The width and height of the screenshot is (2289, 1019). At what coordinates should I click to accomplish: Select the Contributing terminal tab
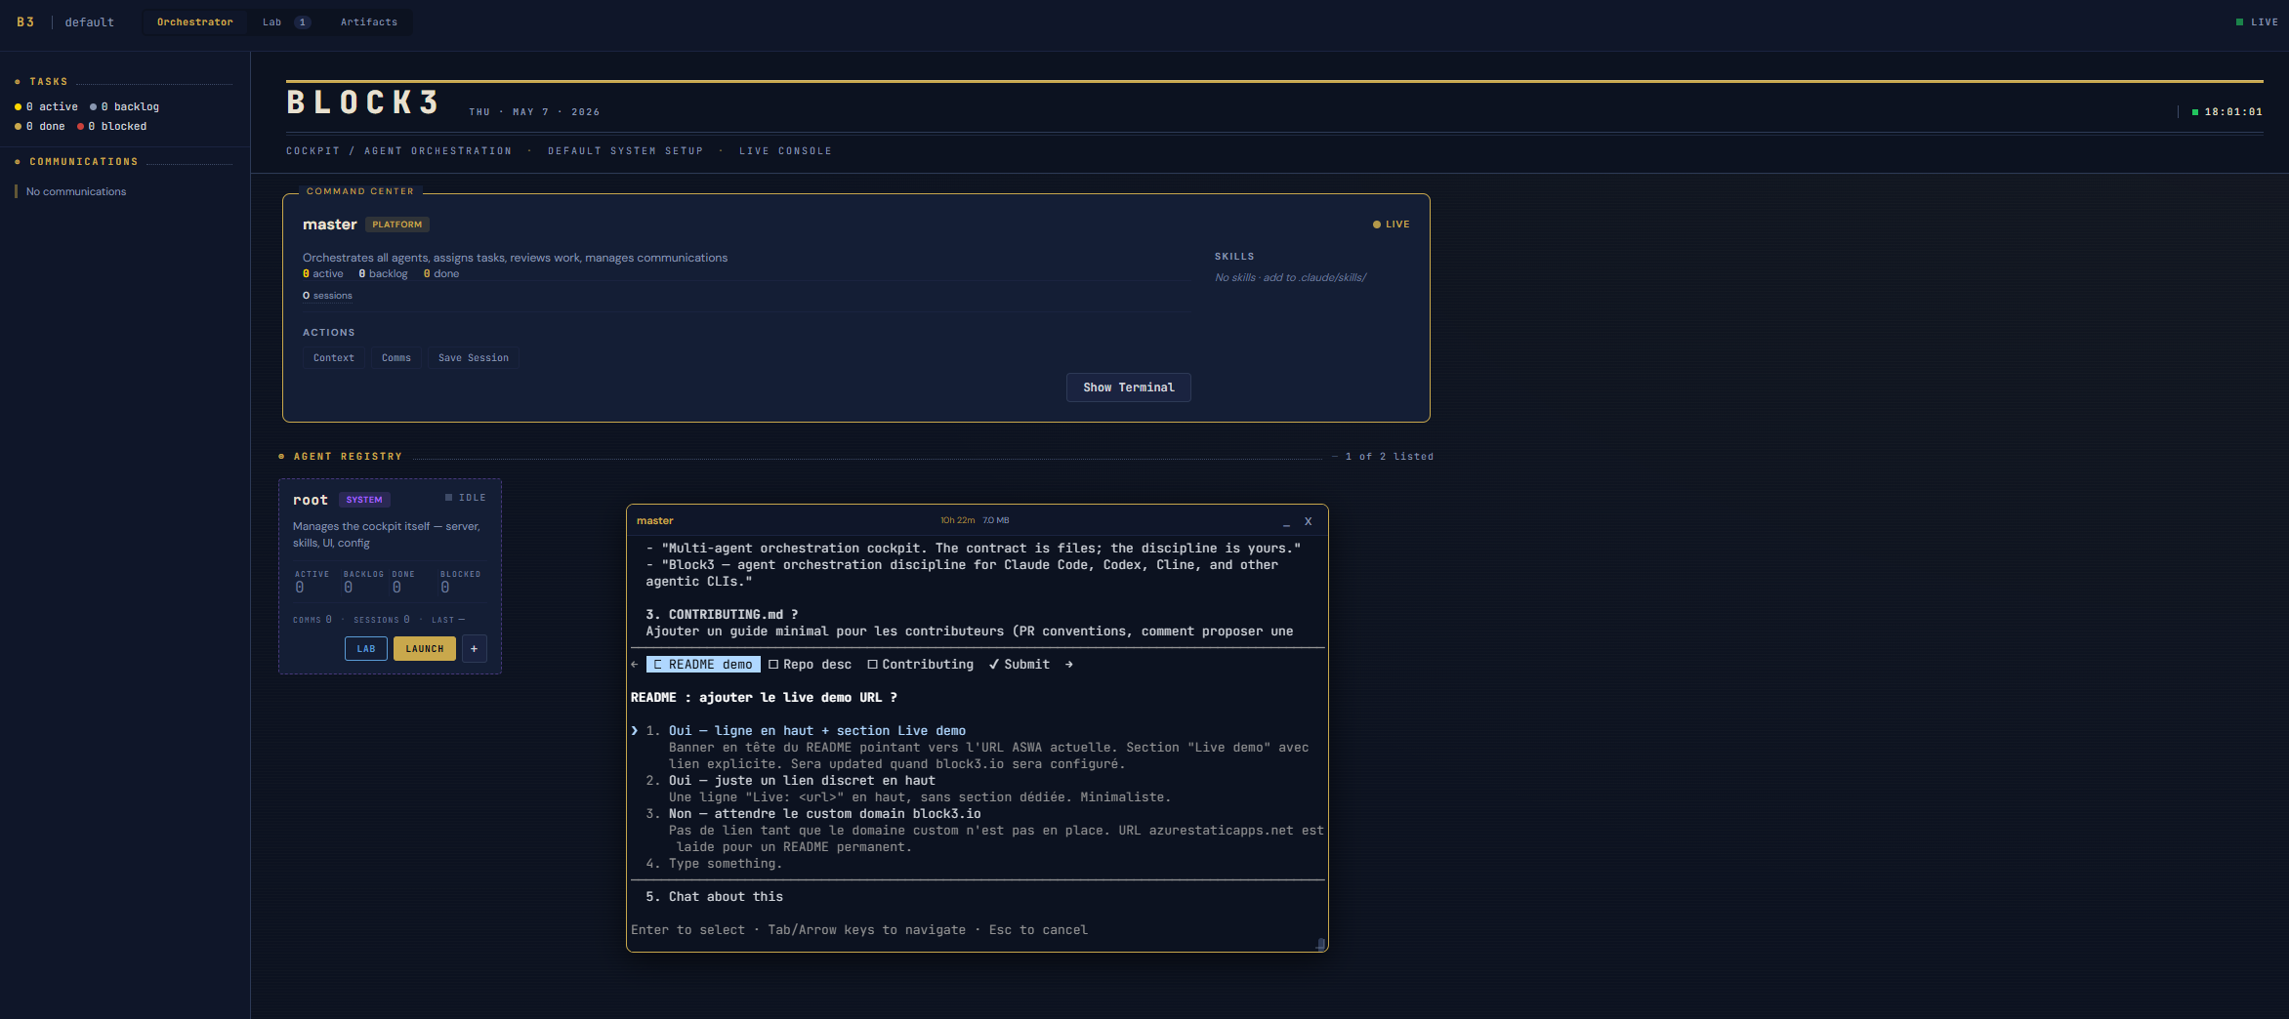[921, 665]
